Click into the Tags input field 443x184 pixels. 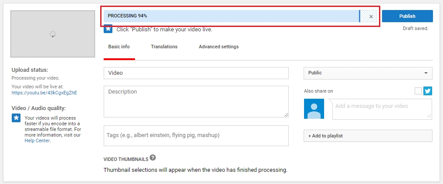point(196,136)
